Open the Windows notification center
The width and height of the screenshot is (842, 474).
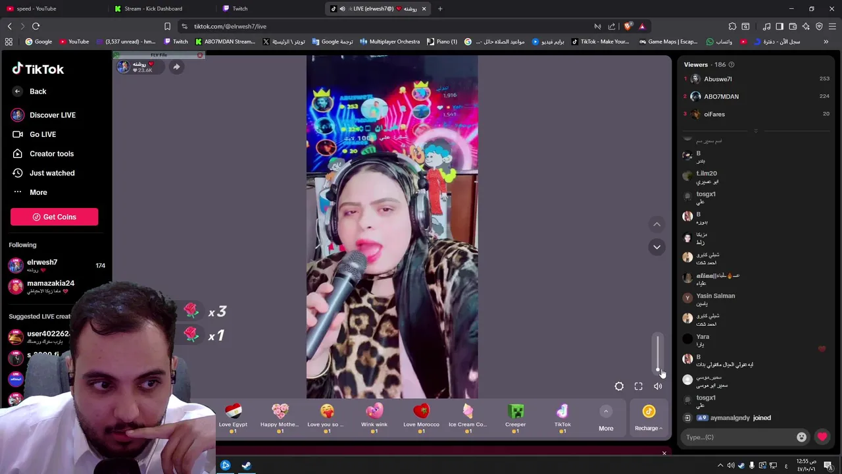click(x=828, y=465)
